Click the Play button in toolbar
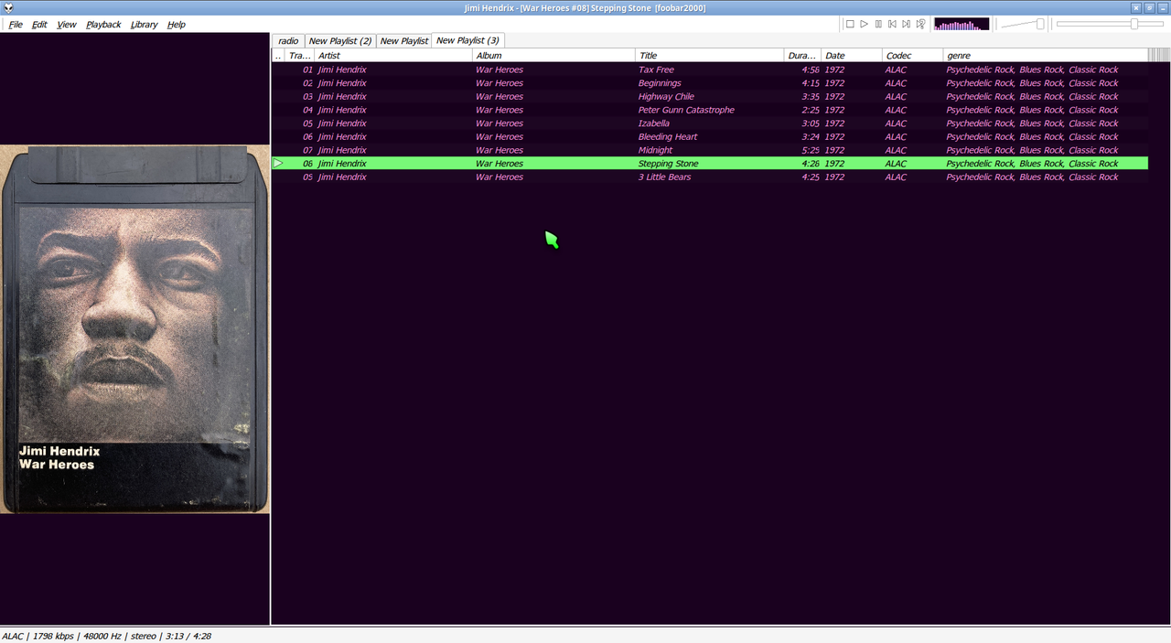The height and width of the screenshot is (643, 1171). click(864, 24)
